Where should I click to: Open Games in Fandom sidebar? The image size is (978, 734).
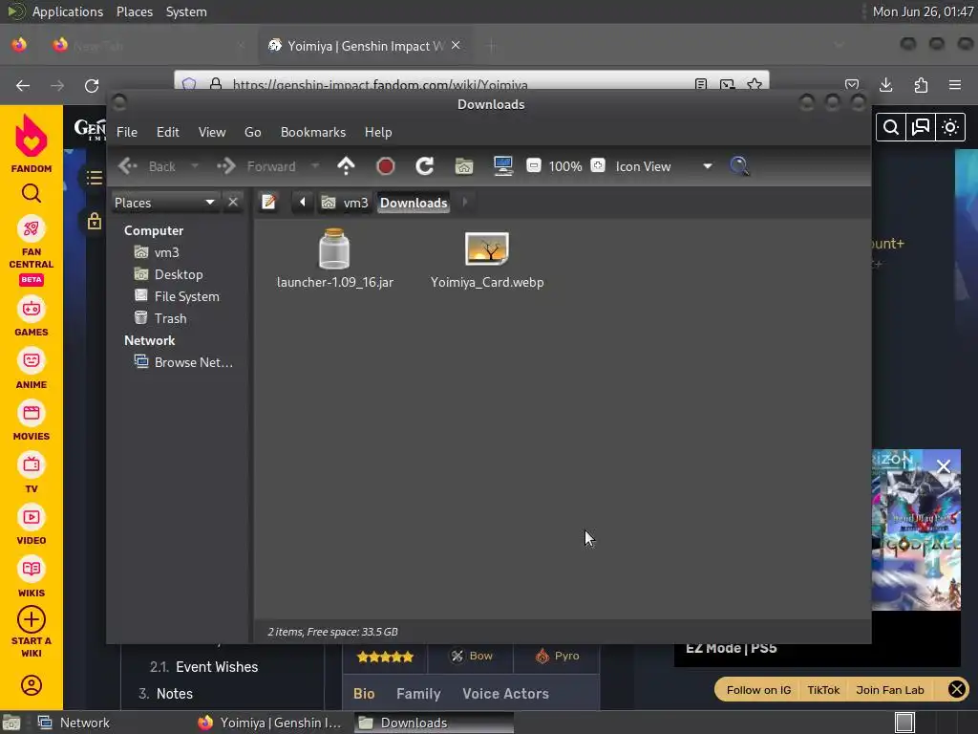(x=32, y=317)
